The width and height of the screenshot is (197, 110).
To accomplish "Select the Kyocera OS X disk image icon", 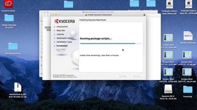I will 168,89.
